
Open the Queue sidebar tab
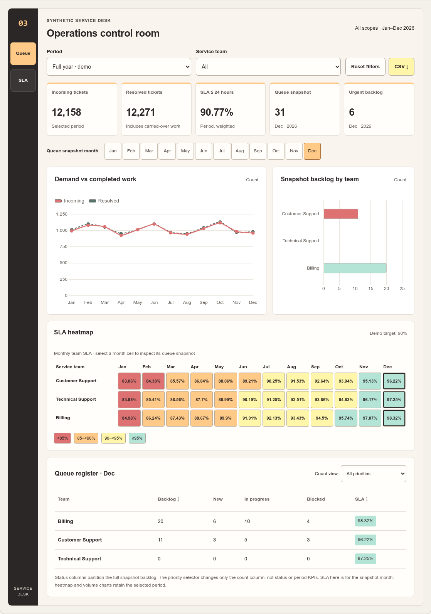[x=23, y=54]
